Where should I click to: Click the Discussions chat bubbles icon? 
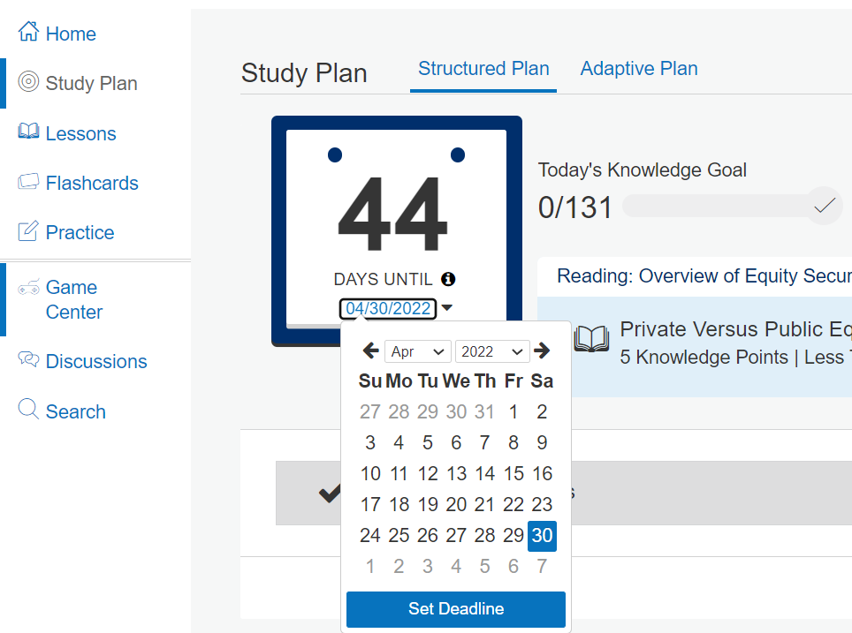pos(28,358)
